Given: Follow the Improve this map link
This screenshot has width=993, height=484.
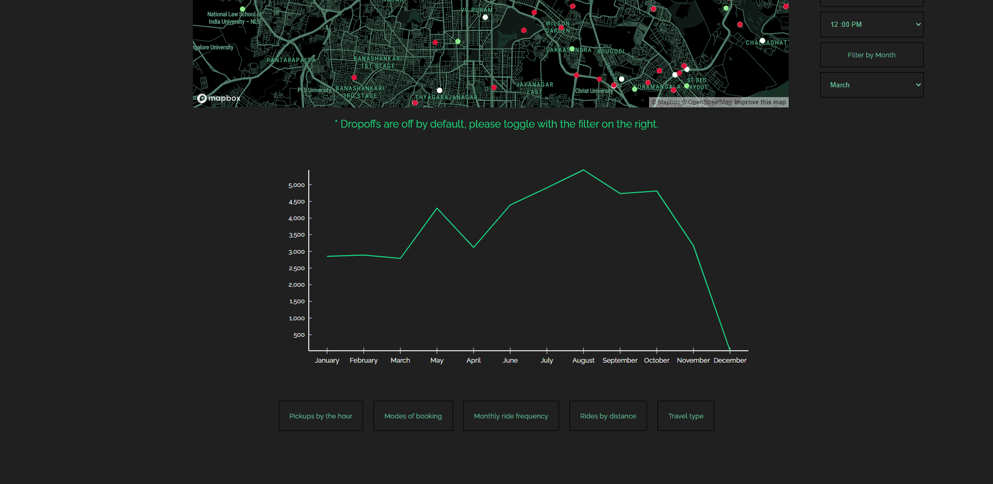Looking at the screenshot, I should [x=760, y=102].
